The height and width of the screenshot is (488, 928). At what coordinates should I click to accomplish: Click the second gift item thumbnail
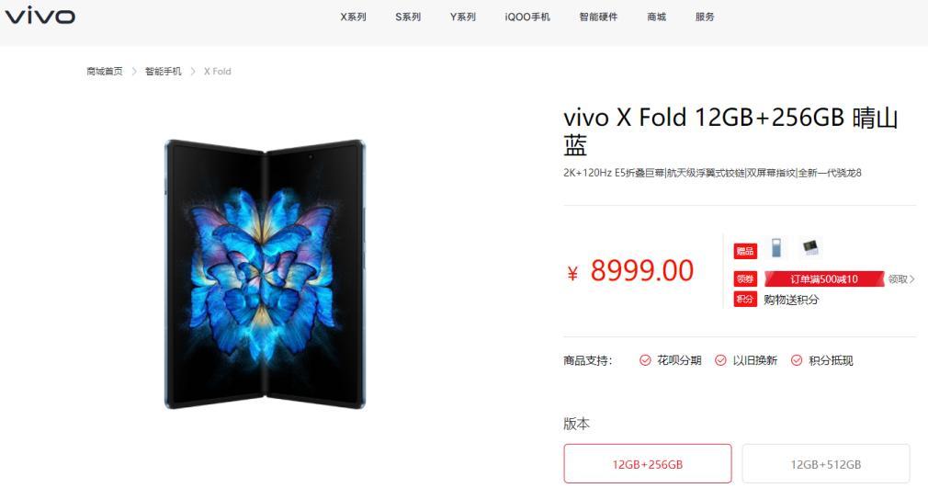click(810, 247)
